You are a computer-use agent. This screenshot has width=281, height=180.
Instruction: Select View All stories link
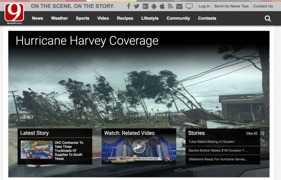pyautogui.click(x=252, y=133)
